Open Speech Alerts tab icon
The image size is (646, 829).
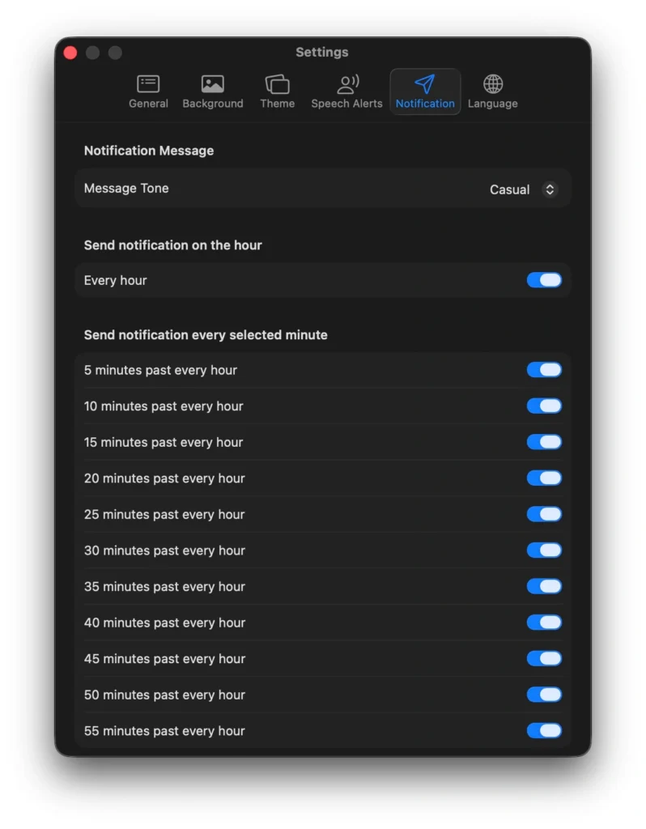346,84
